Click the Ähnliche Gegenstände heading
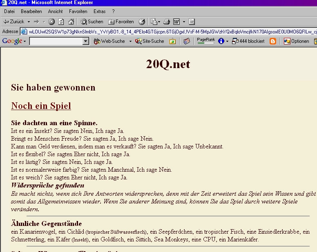This screenshot has width=317, height=252. coord(47,223)
